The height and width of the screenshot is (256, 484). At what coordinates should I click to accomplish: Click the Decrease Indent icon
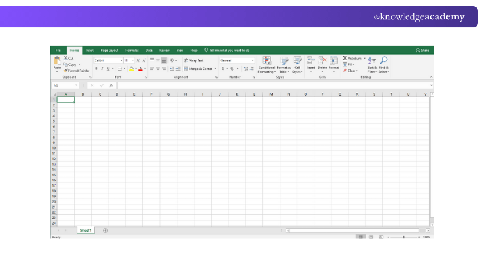click(x=172, y=68)
